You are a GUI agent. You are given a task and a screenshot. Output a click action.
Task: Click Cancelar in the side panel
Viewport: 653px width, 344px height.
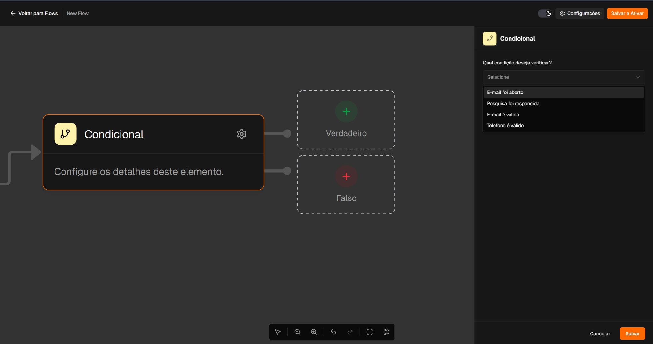(x=600, y=333)
